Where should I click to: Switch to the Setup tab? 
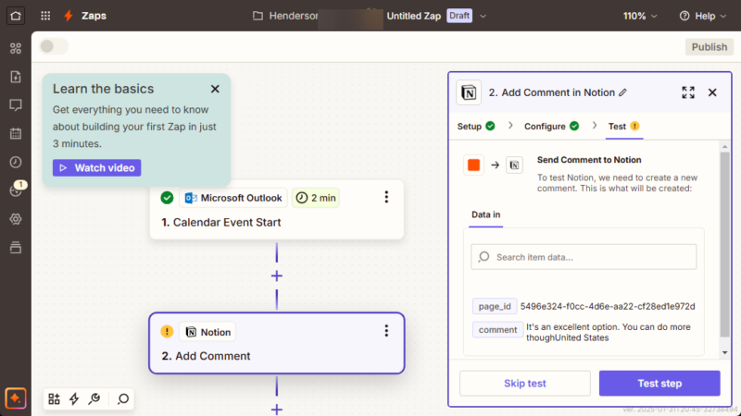(x=476, y=127)
